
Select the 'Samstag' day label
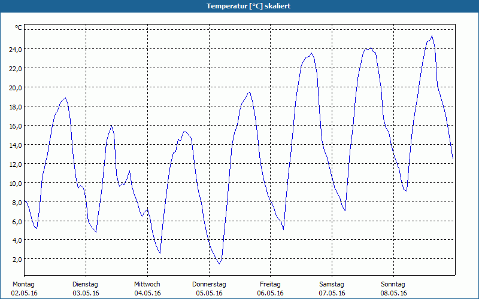coord(332,285)
